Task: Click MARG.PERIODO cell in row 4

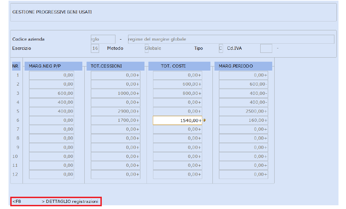Action: click(244, 102)
